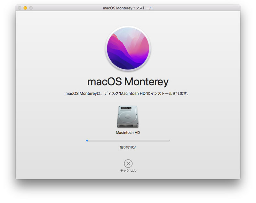Click the macOS Montereyインストール window title

pyautogui.click(x=128, y=8)
